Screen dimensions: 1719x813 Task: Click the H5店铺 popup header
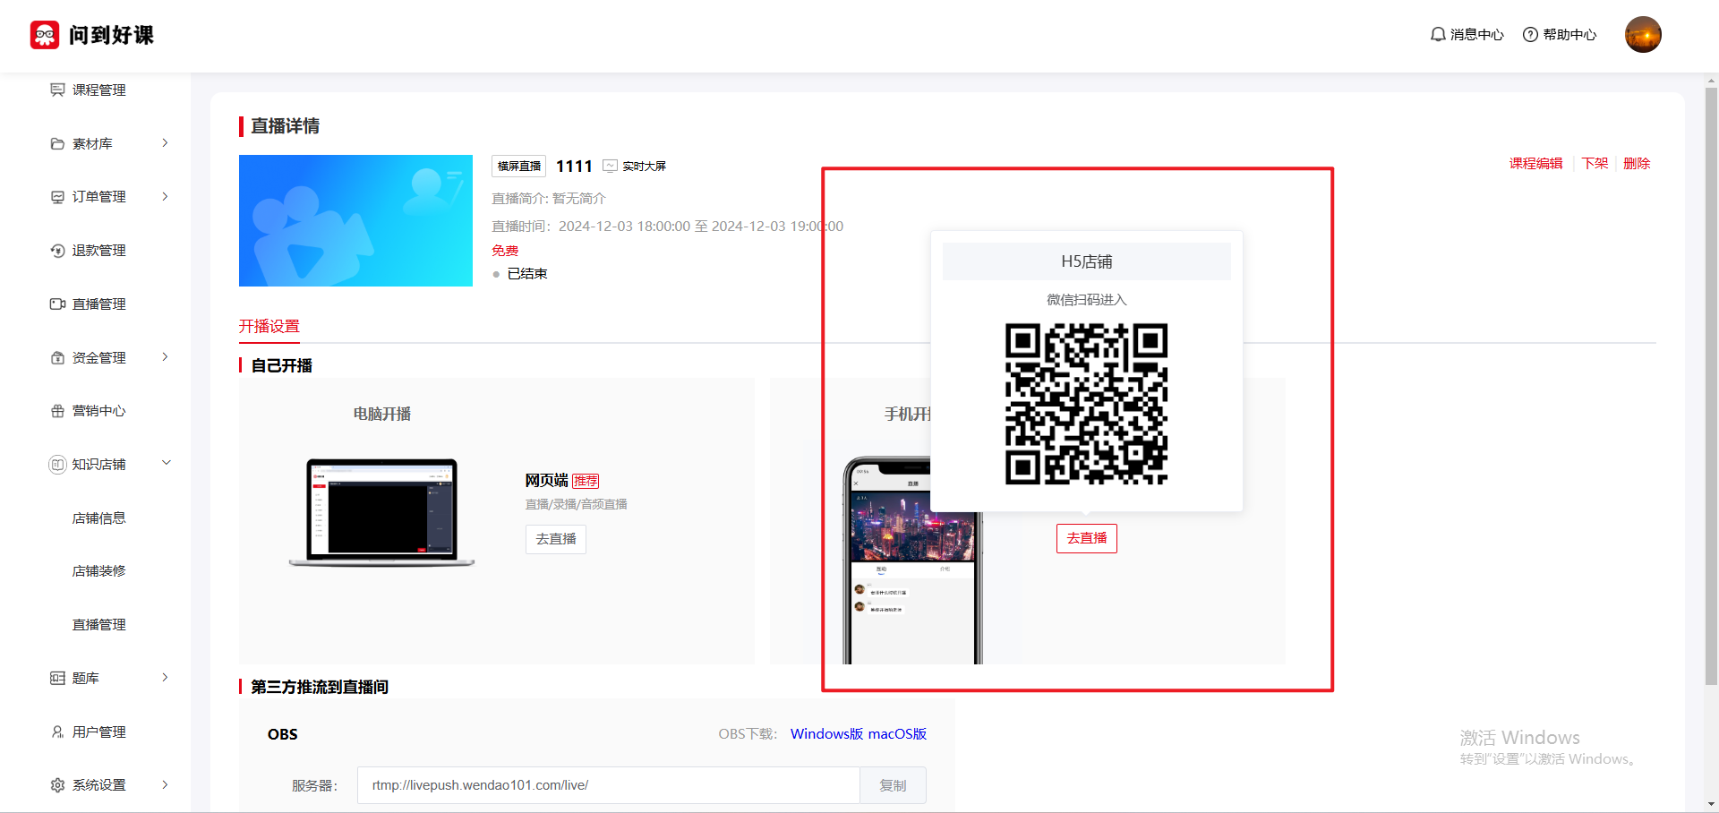tap(1087, 261)
